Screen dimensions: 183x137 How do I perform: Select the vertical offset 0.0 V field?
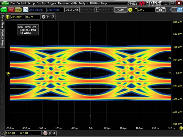[x=33, y=17]
